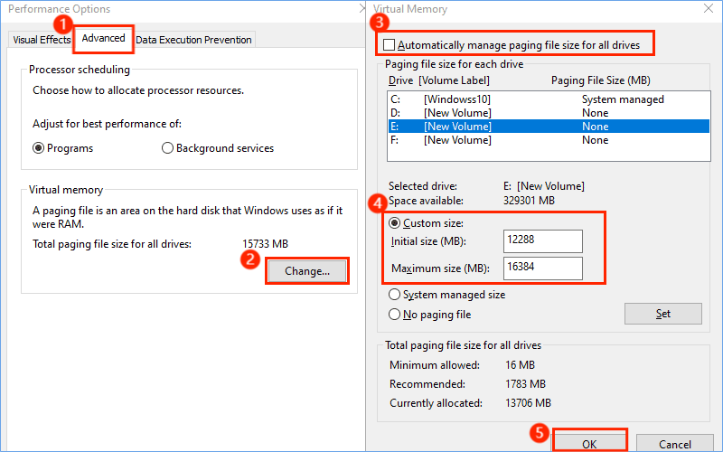Screen dimensions: 723x452
Task: Click the 15733 MB total paging value
Action: click(x=265, y=244)
